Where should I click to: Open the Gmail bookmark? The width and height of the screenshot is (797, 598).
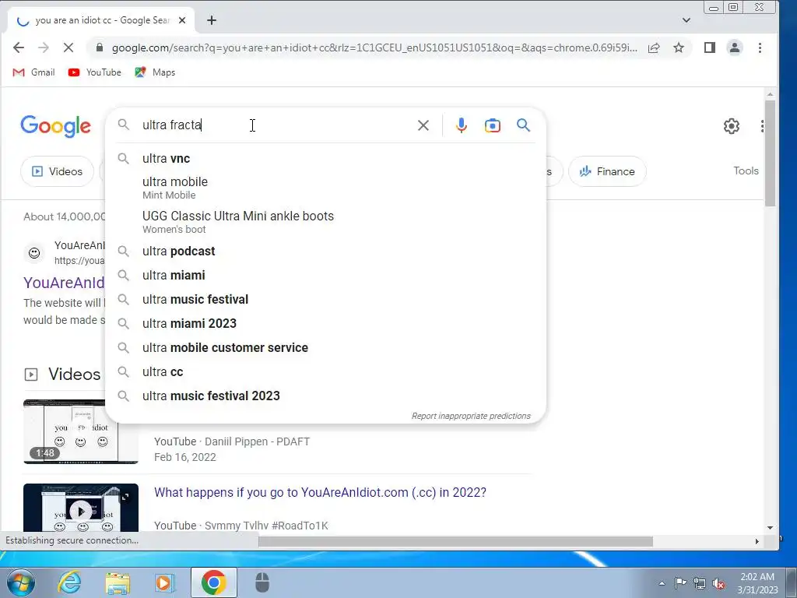[x=33, y=72]
